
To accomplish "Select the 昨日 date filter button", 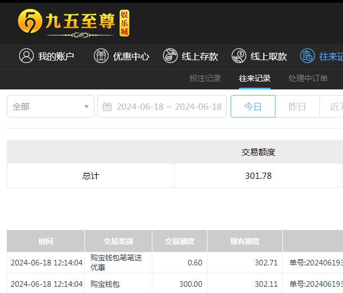I will [x=297, y=106].
